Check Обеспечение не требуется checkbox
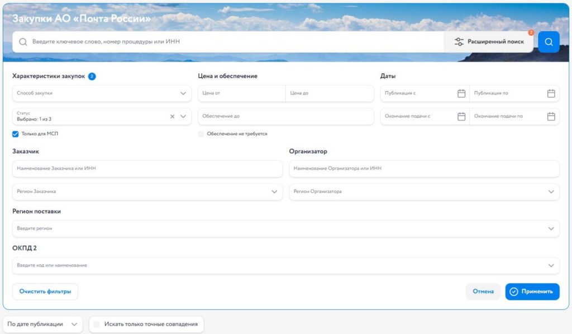 click(x=201, y=134)
